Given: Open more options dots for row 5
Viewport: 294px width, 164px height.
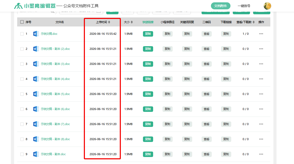Looking at the screenshot, I should tap(261, 94).
